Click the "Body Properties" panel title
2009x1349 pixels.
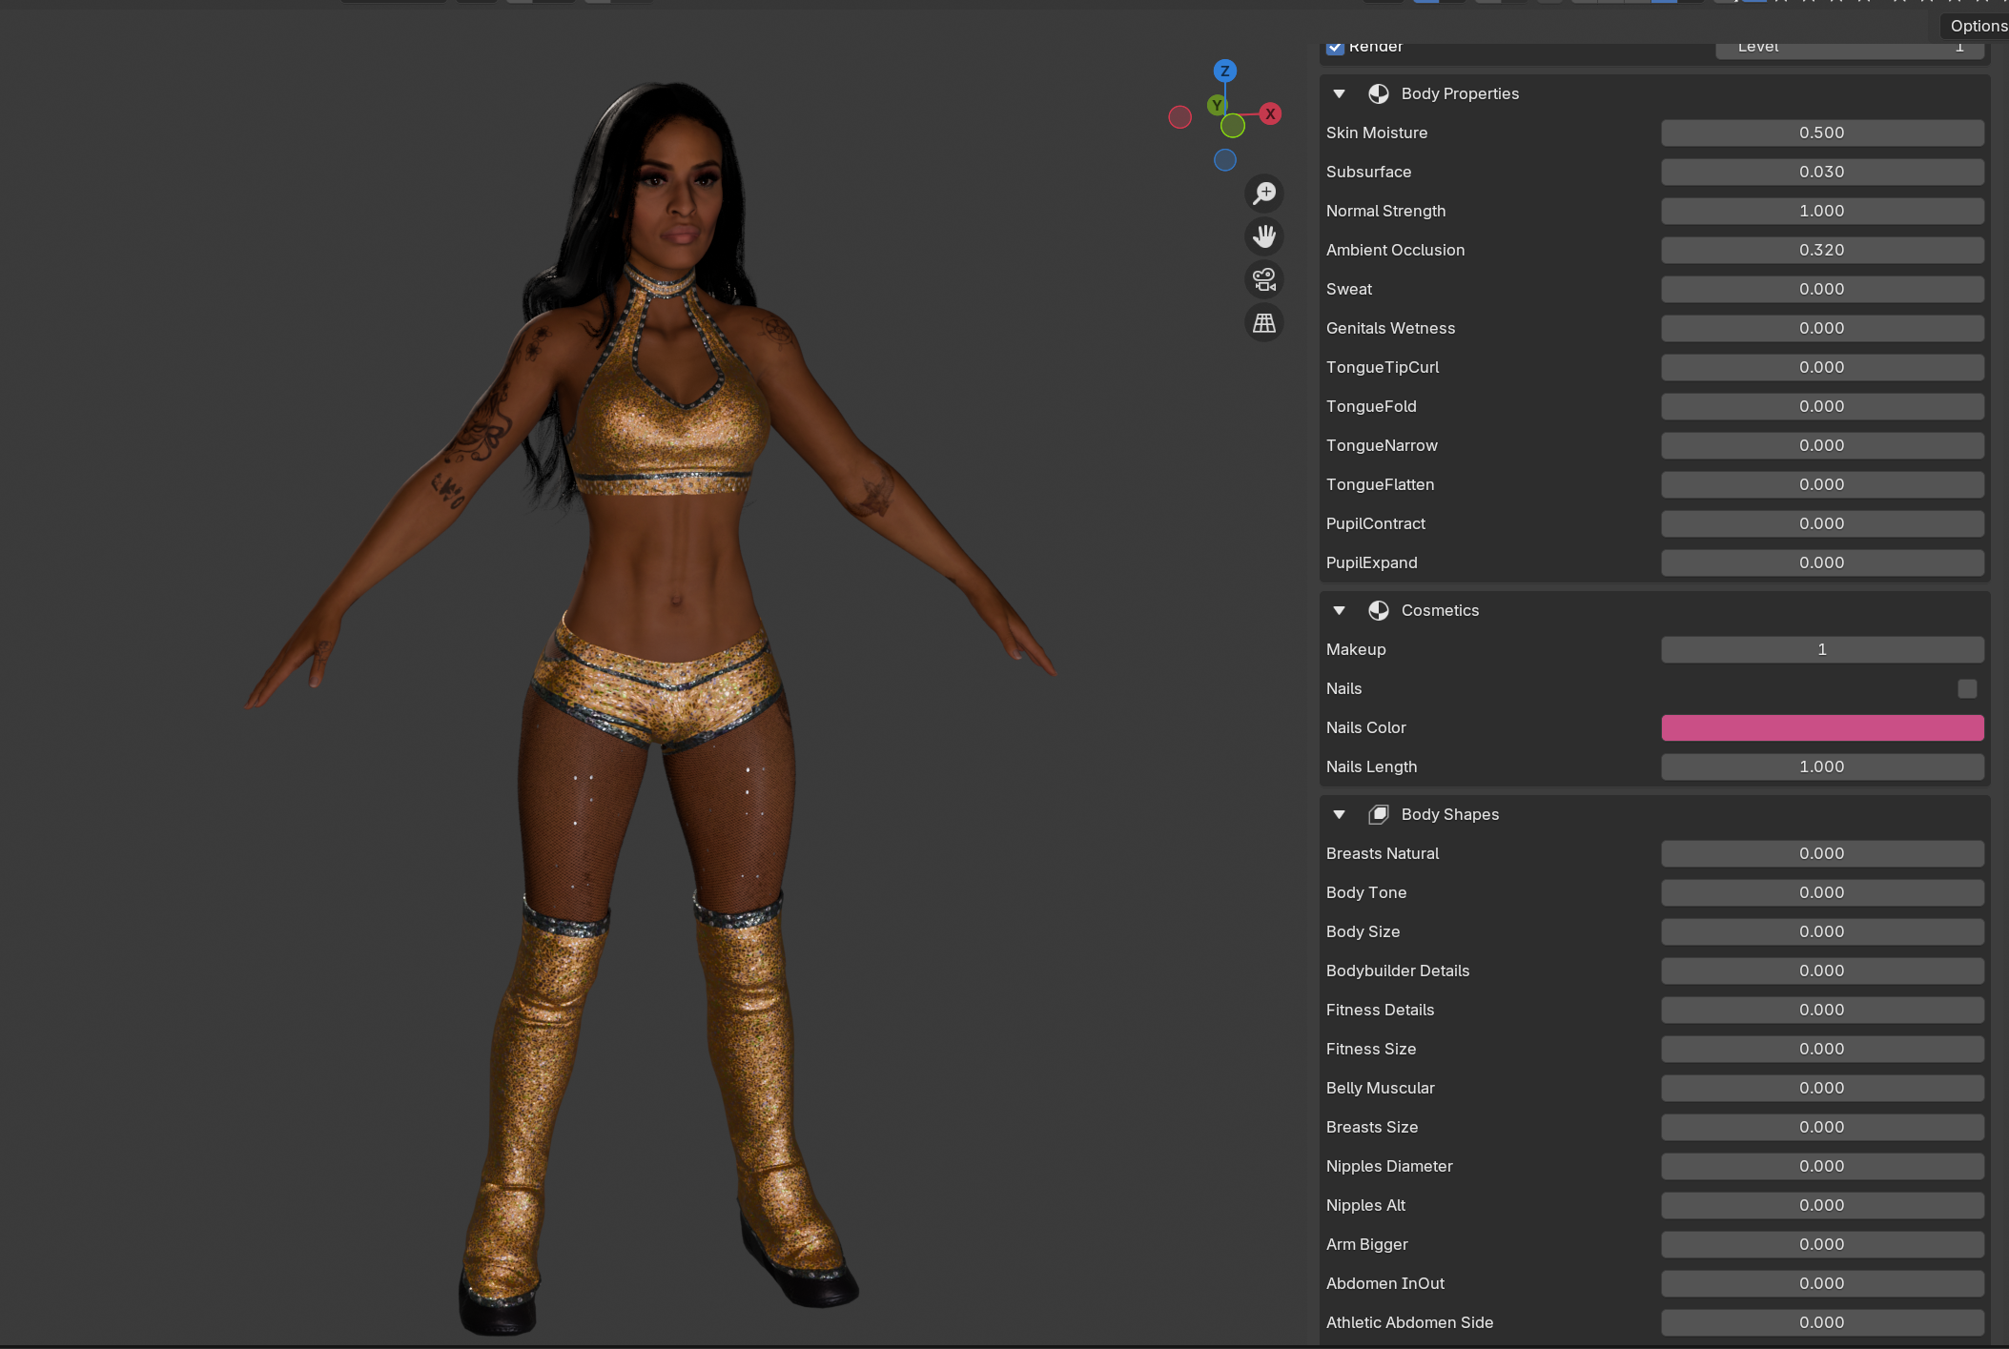[1460, 93]
